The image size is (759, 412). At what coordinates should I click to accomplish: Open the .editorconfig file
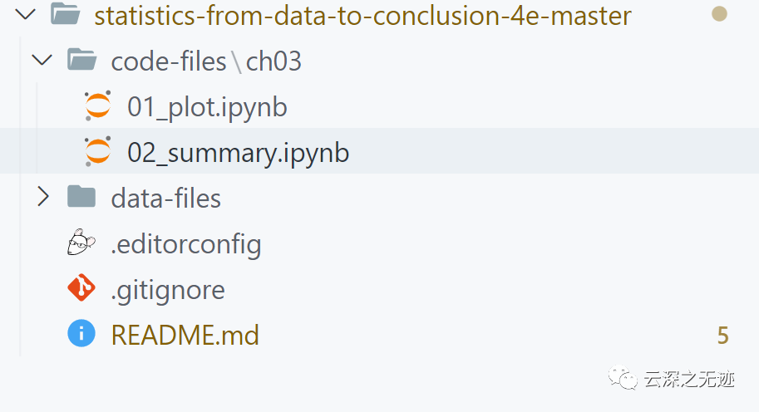point(186,244)
